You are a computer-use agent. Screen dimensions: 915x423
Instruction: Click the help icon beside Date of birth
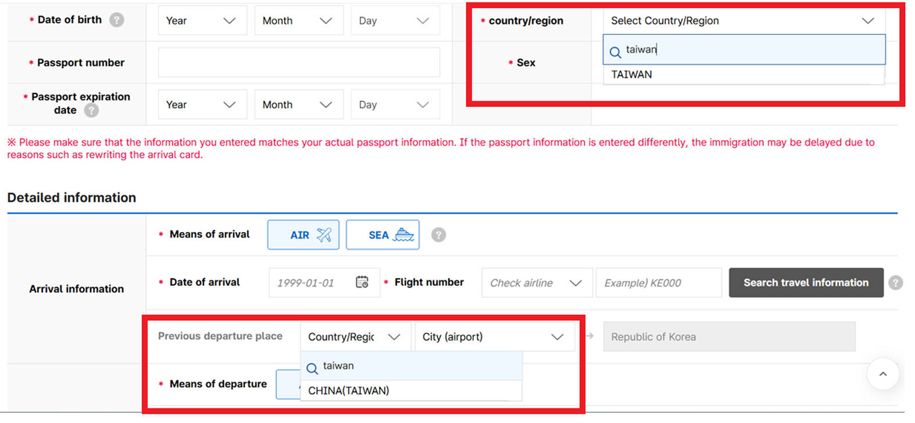117,20
